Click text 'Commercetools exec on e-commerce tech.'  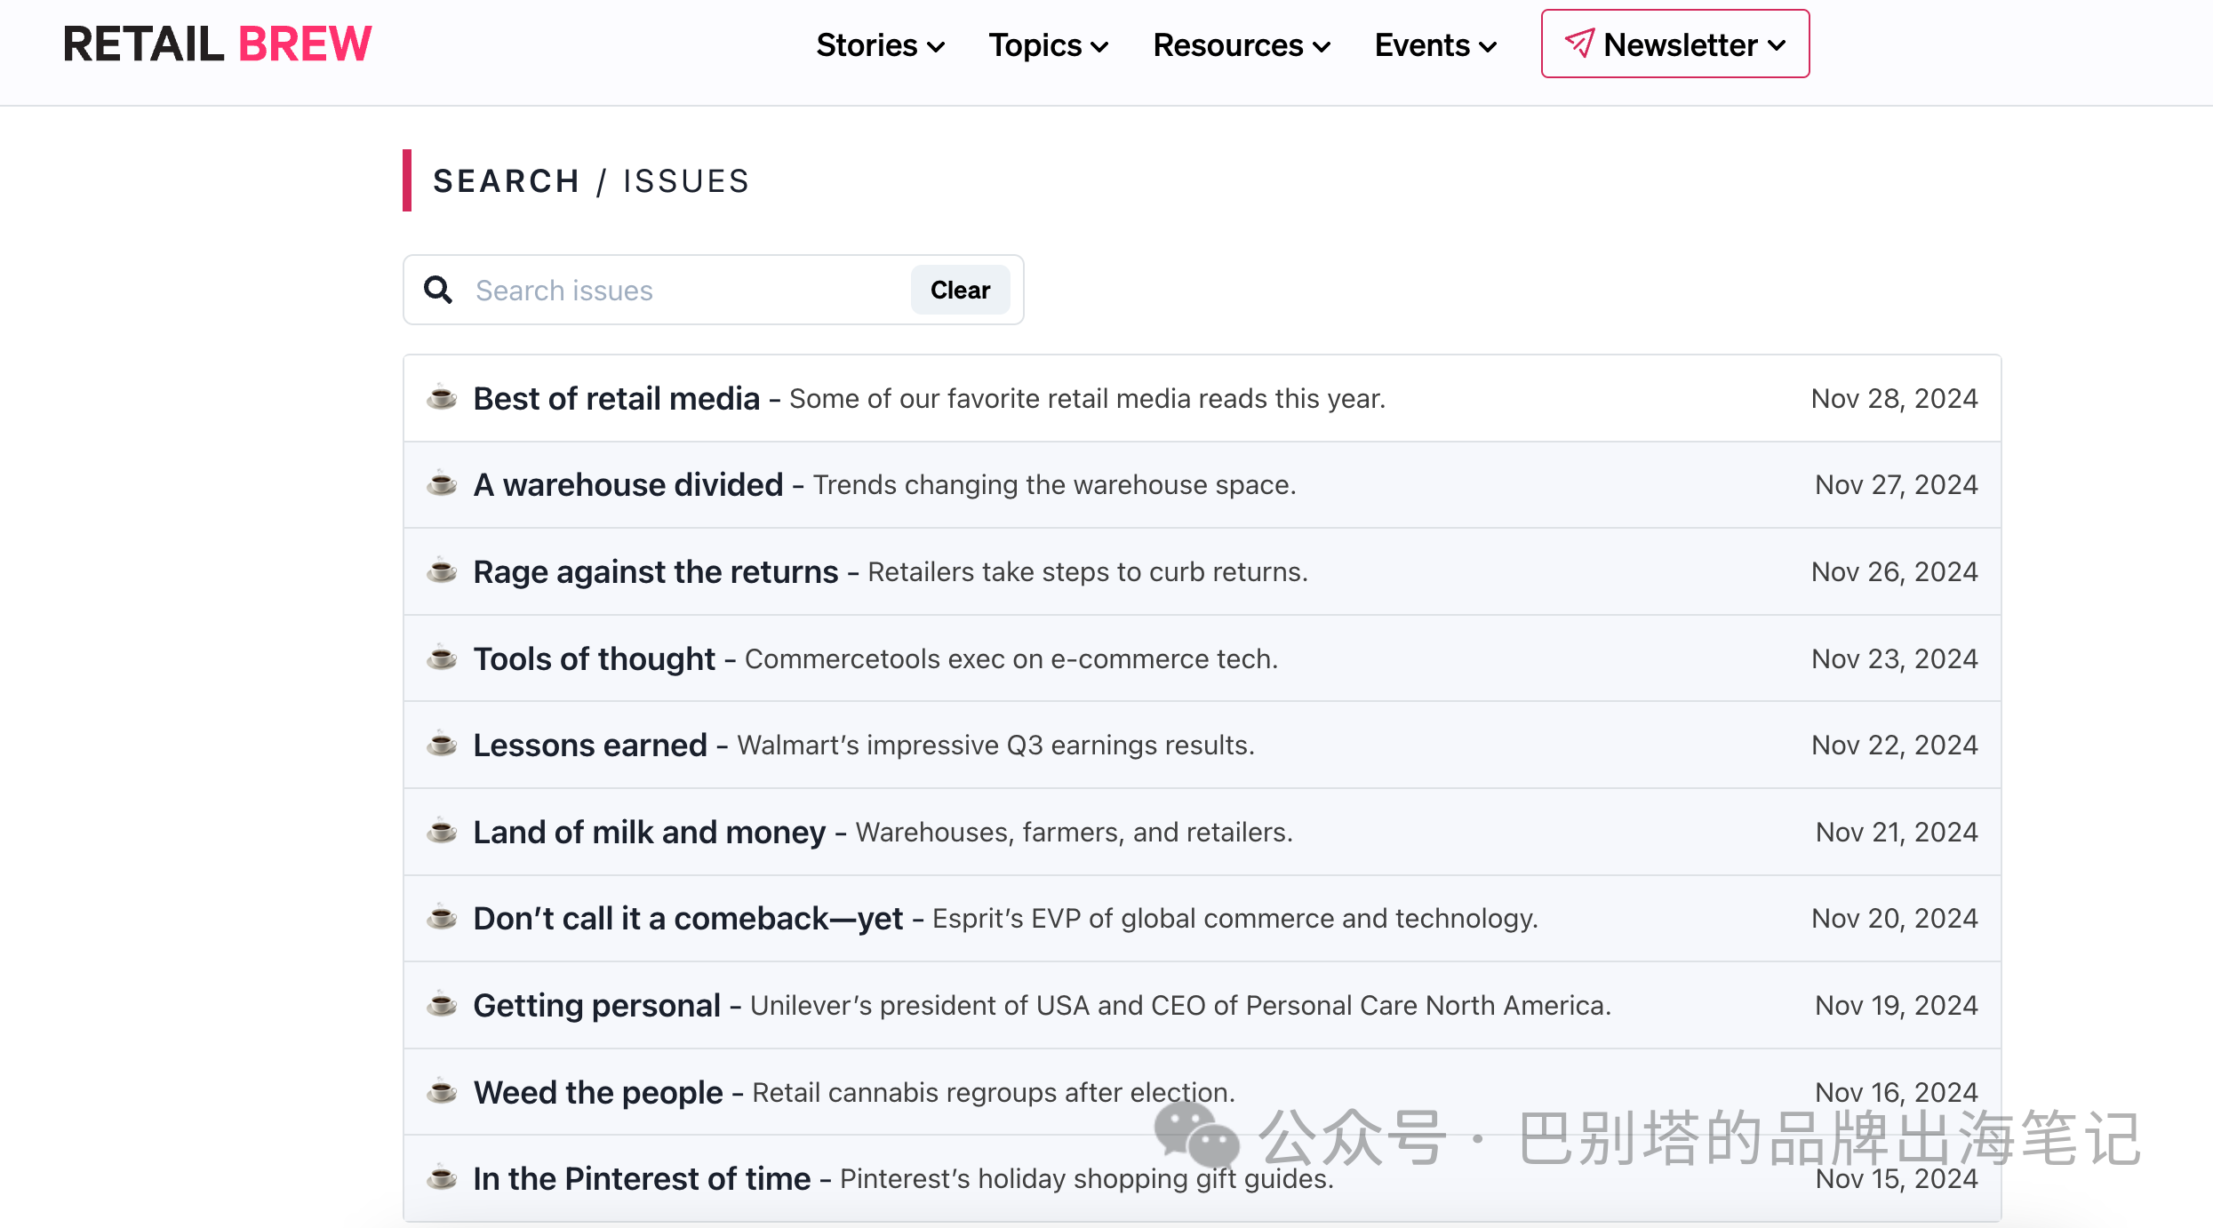click(1011, 658)
